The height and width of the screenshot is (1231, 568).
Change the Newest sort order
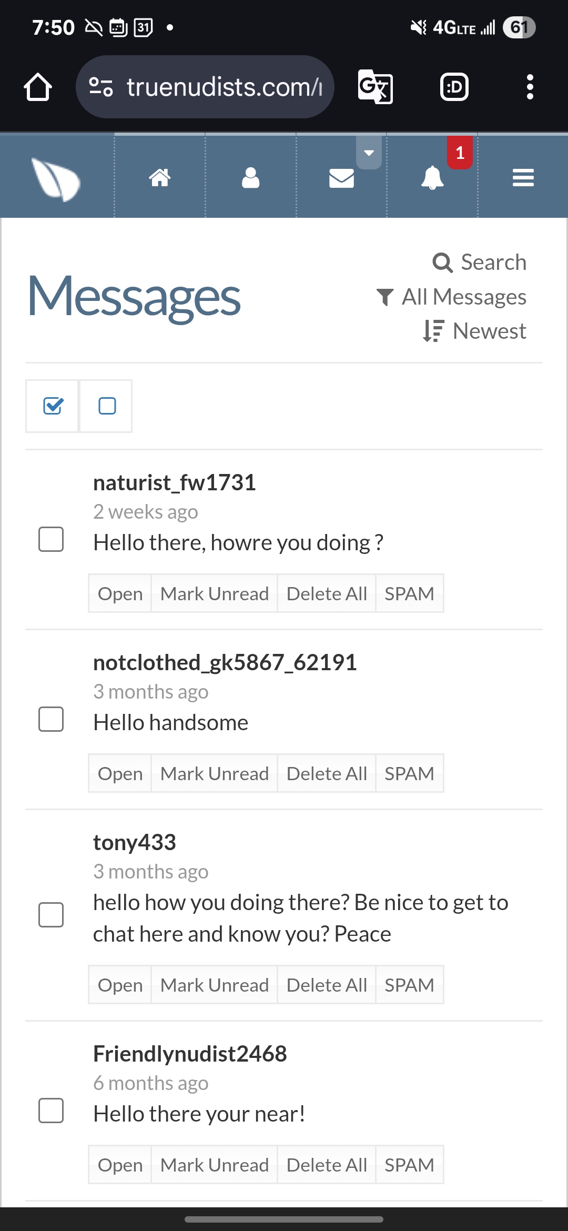click(474, 331)
